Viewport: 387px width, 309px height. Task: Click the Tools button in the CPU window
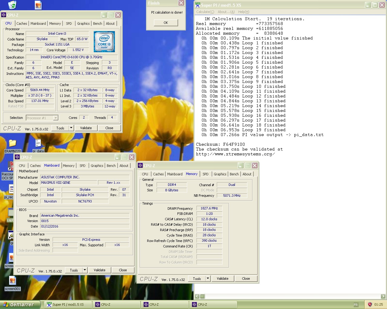[60, 128]
